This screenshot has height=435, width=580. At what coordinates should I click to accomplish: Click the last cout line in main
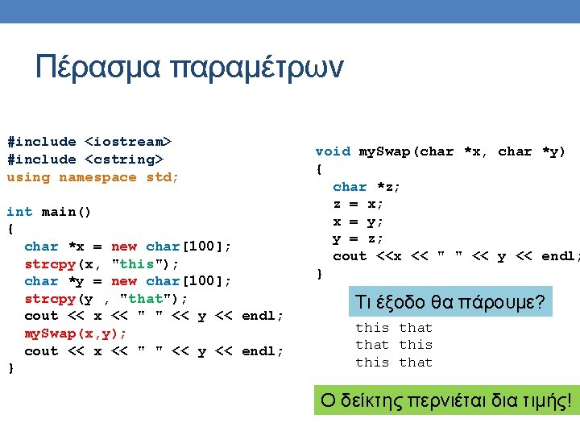pos(154,351)
